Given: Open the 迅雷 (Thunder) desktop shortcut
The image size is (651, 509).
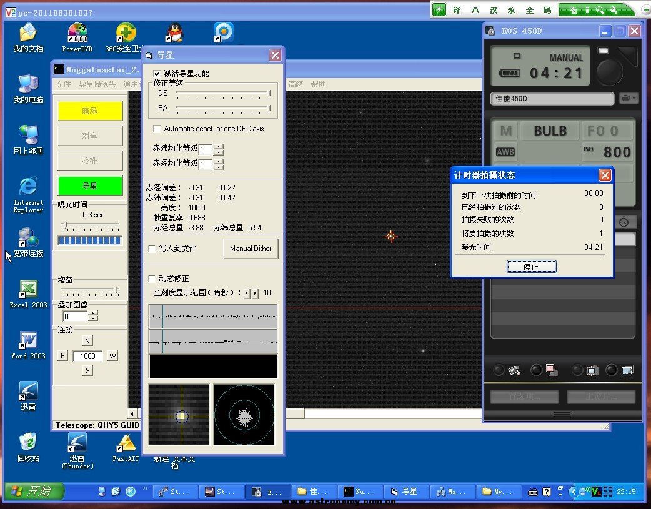Looking at the screenshot, I should click(x=77, y=450).
